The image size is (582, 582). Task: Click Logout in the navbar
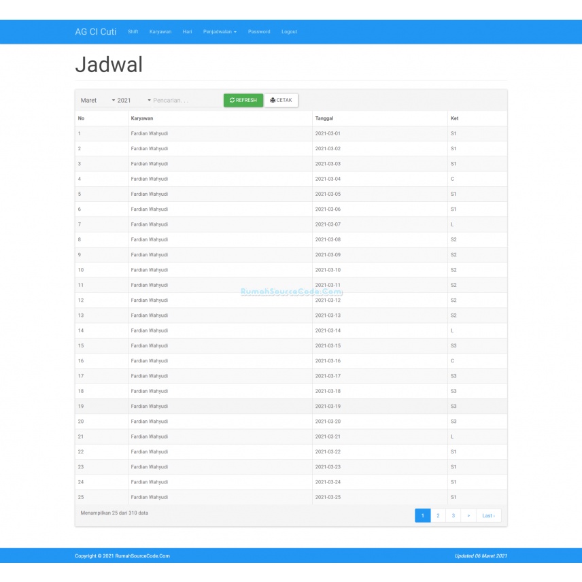[289, 31]
